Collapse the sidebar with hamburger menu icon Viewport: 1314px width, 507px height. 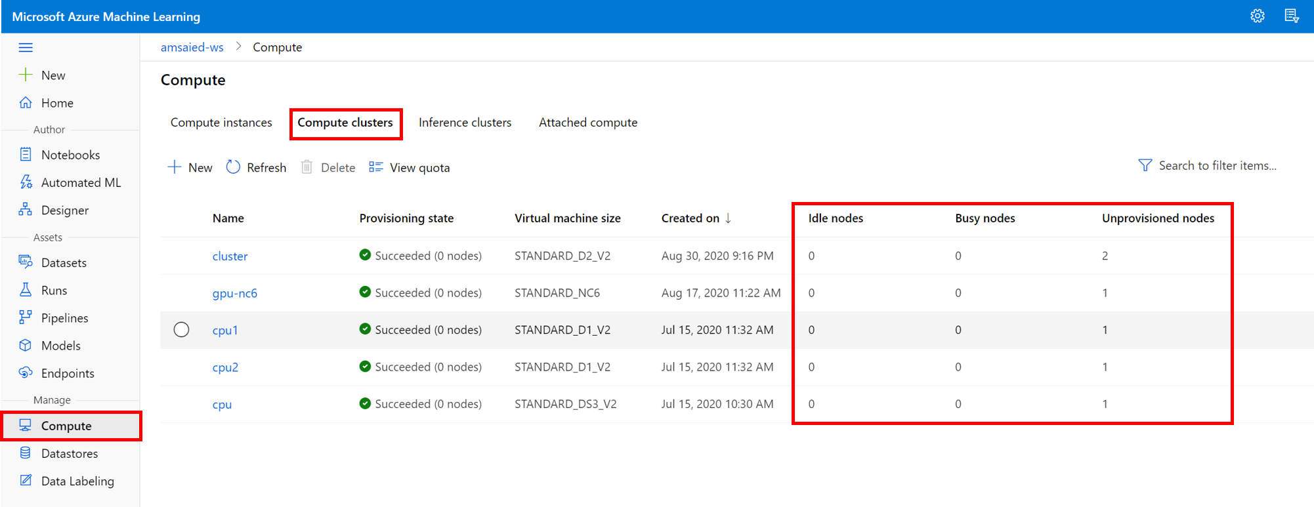(x=26, y=47)
